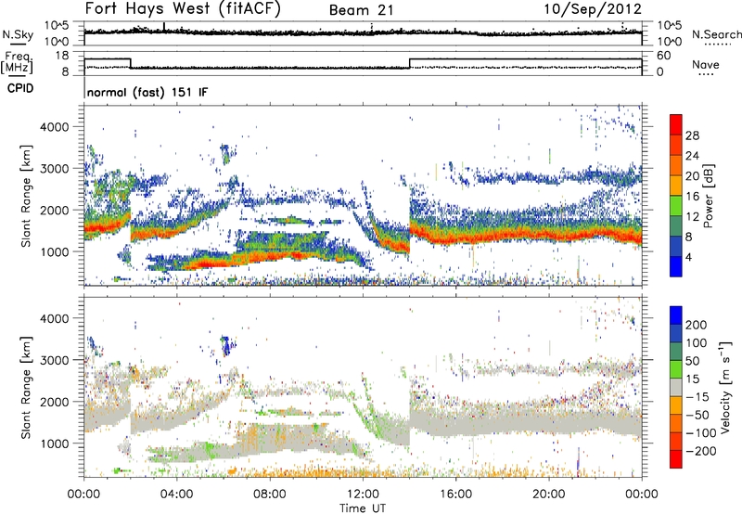Click the "60" Nave axis value
The image size is (742, 514).
(664, 56)
